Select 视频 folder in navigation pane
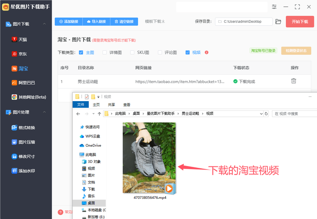The height and width of the screenshot is (219, 317). 88,169
